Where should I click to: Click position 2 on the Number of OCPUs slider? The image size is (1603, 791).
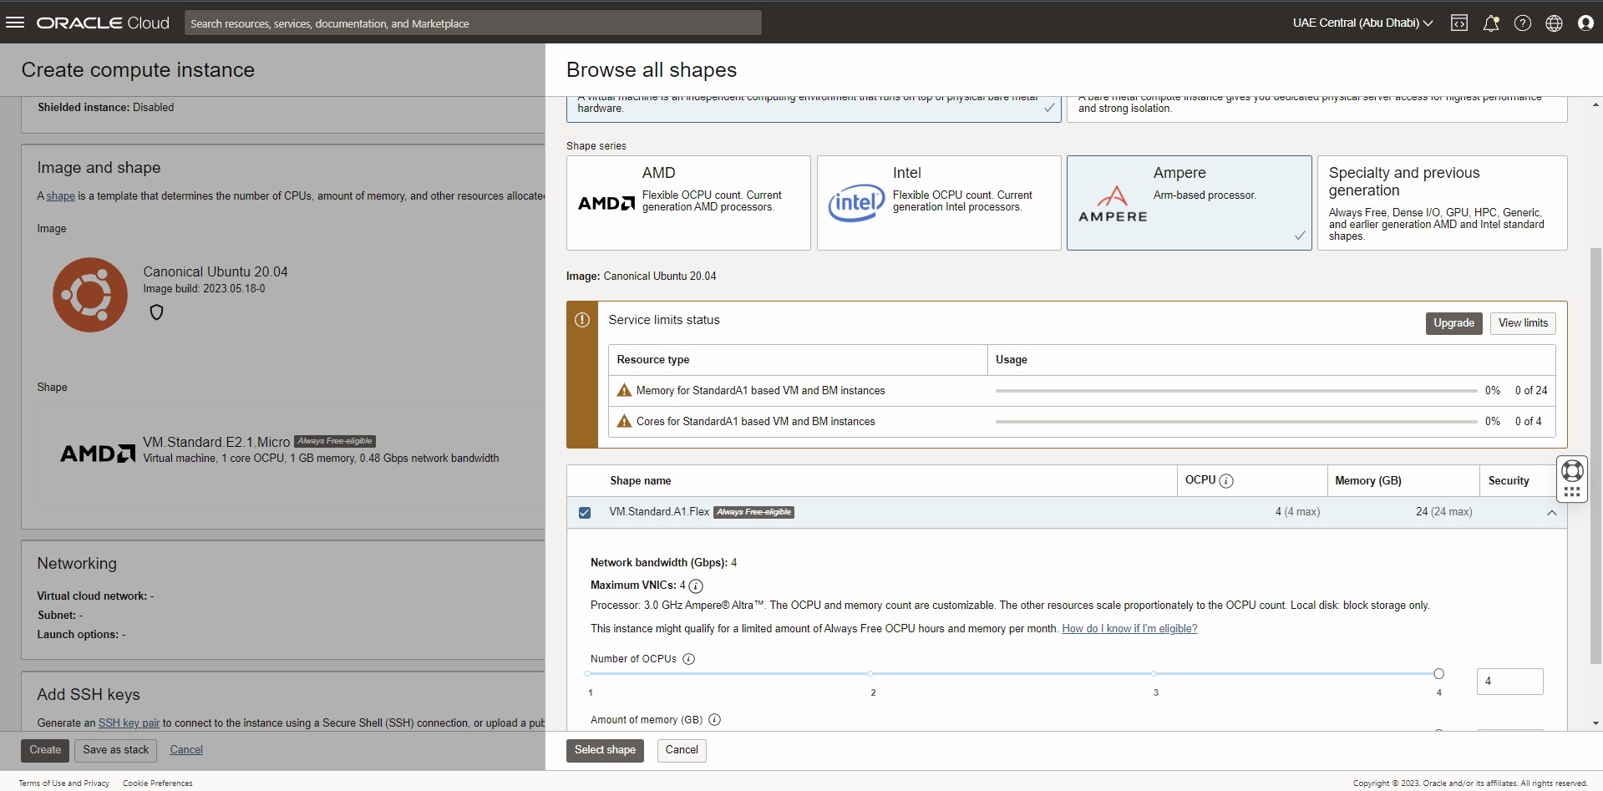[x=871, y=673]
